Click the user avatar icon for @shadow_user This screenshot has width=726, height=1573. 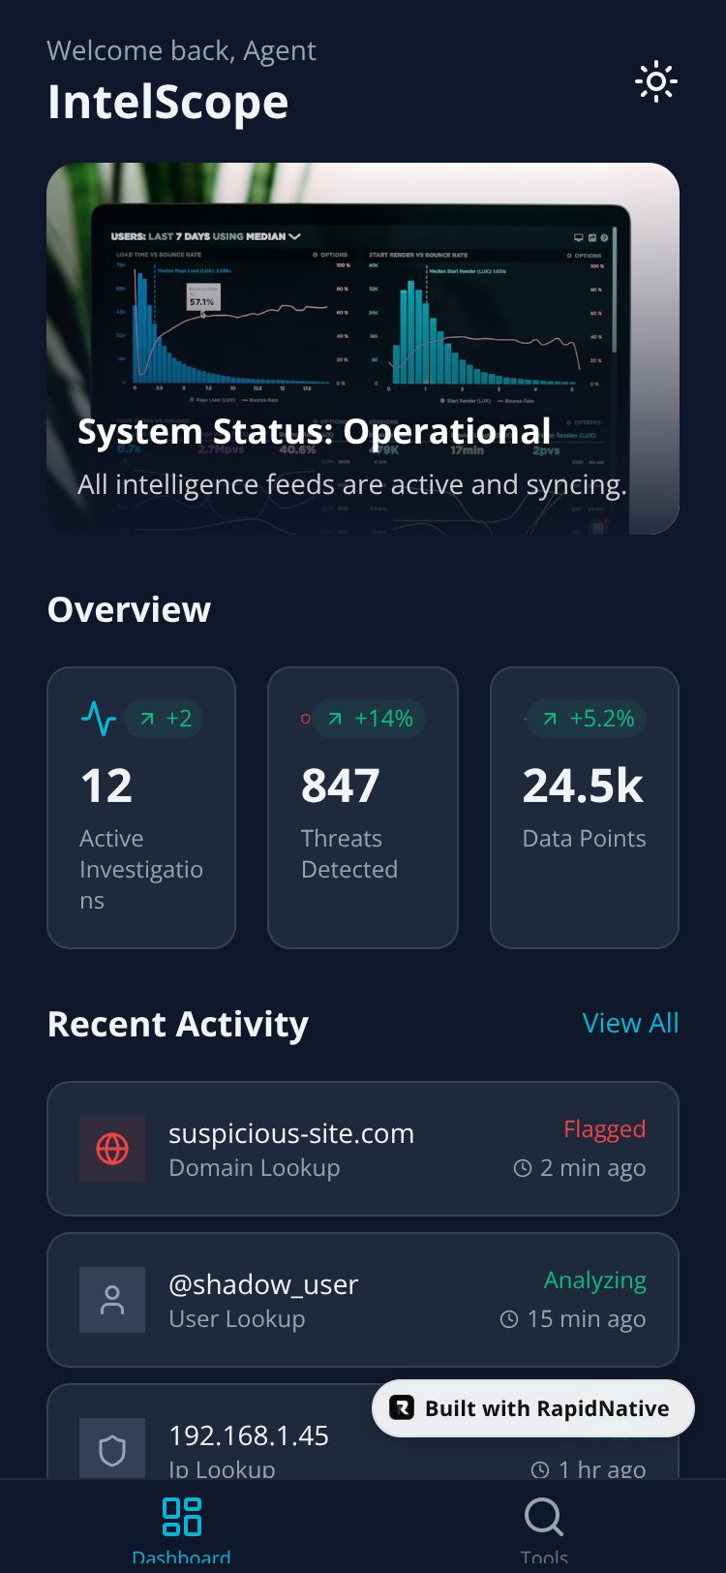click(112, 1300)
